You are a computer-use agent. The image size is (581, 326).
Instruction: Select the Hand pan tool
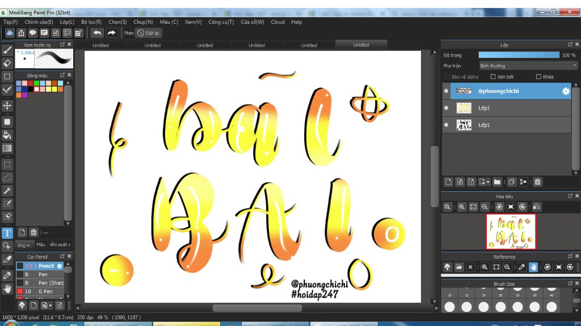pyautogui.click(x=7, y=289)
